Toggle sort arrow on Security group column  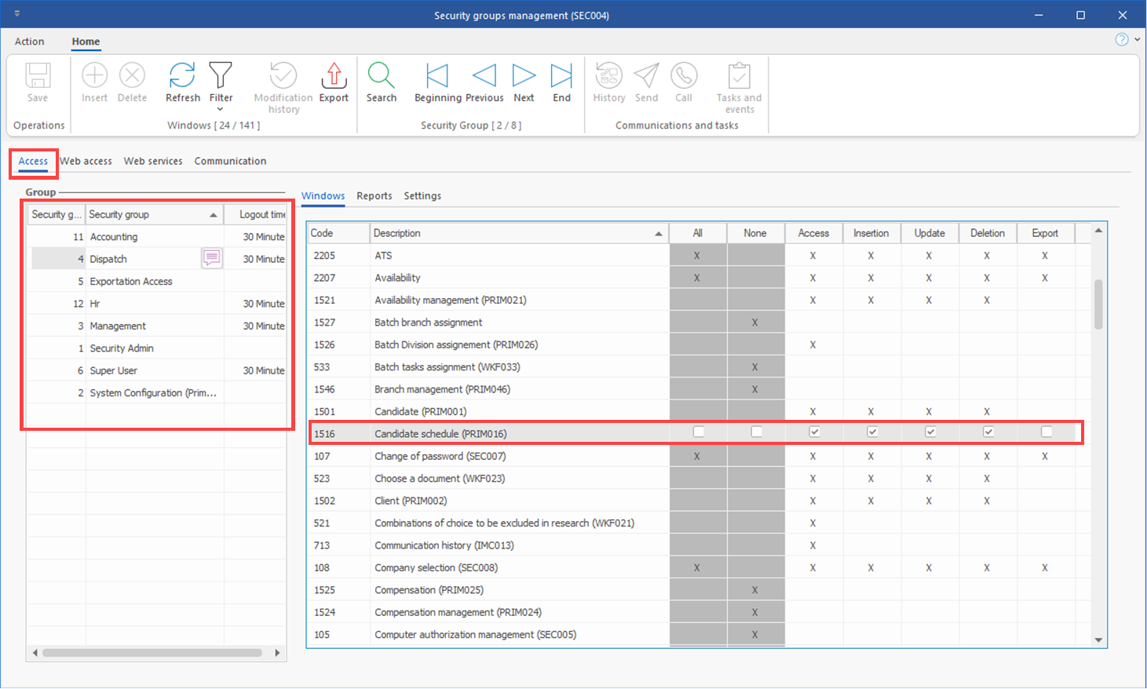[x=213, y=215]
